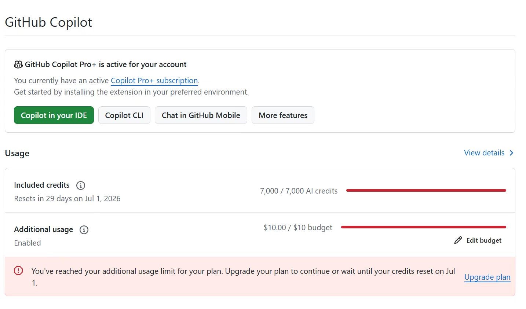Image resolution: width=526 pixels, height=309 pixels.
Task: Follow the Copilot Pro+ subscription link
Action: click(154, 81)
